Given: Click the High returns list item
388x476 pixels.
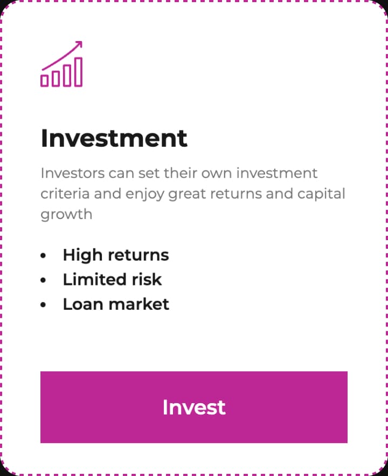Looking at the screenshot, I should pyautogui.click(x=115, y=255).
